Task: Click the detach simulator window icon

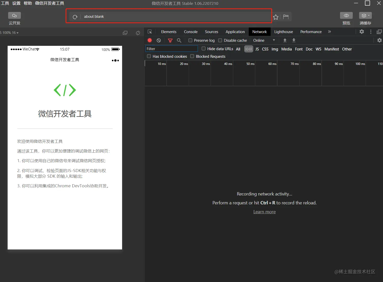Action: click(125, 33)
